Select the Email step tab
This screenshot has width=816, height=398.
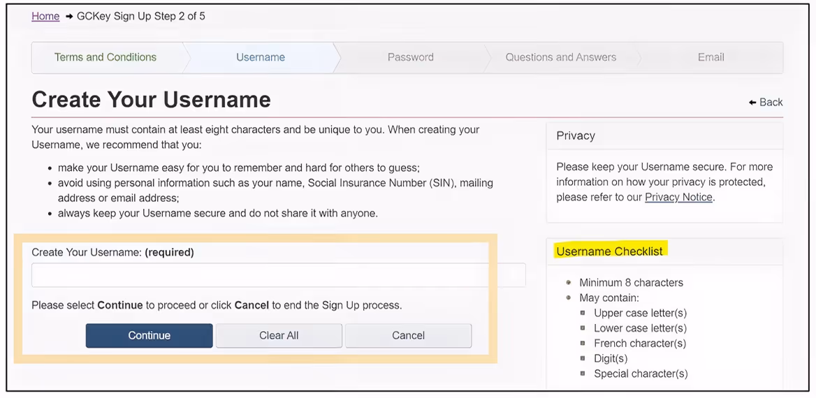coord(711,57)
